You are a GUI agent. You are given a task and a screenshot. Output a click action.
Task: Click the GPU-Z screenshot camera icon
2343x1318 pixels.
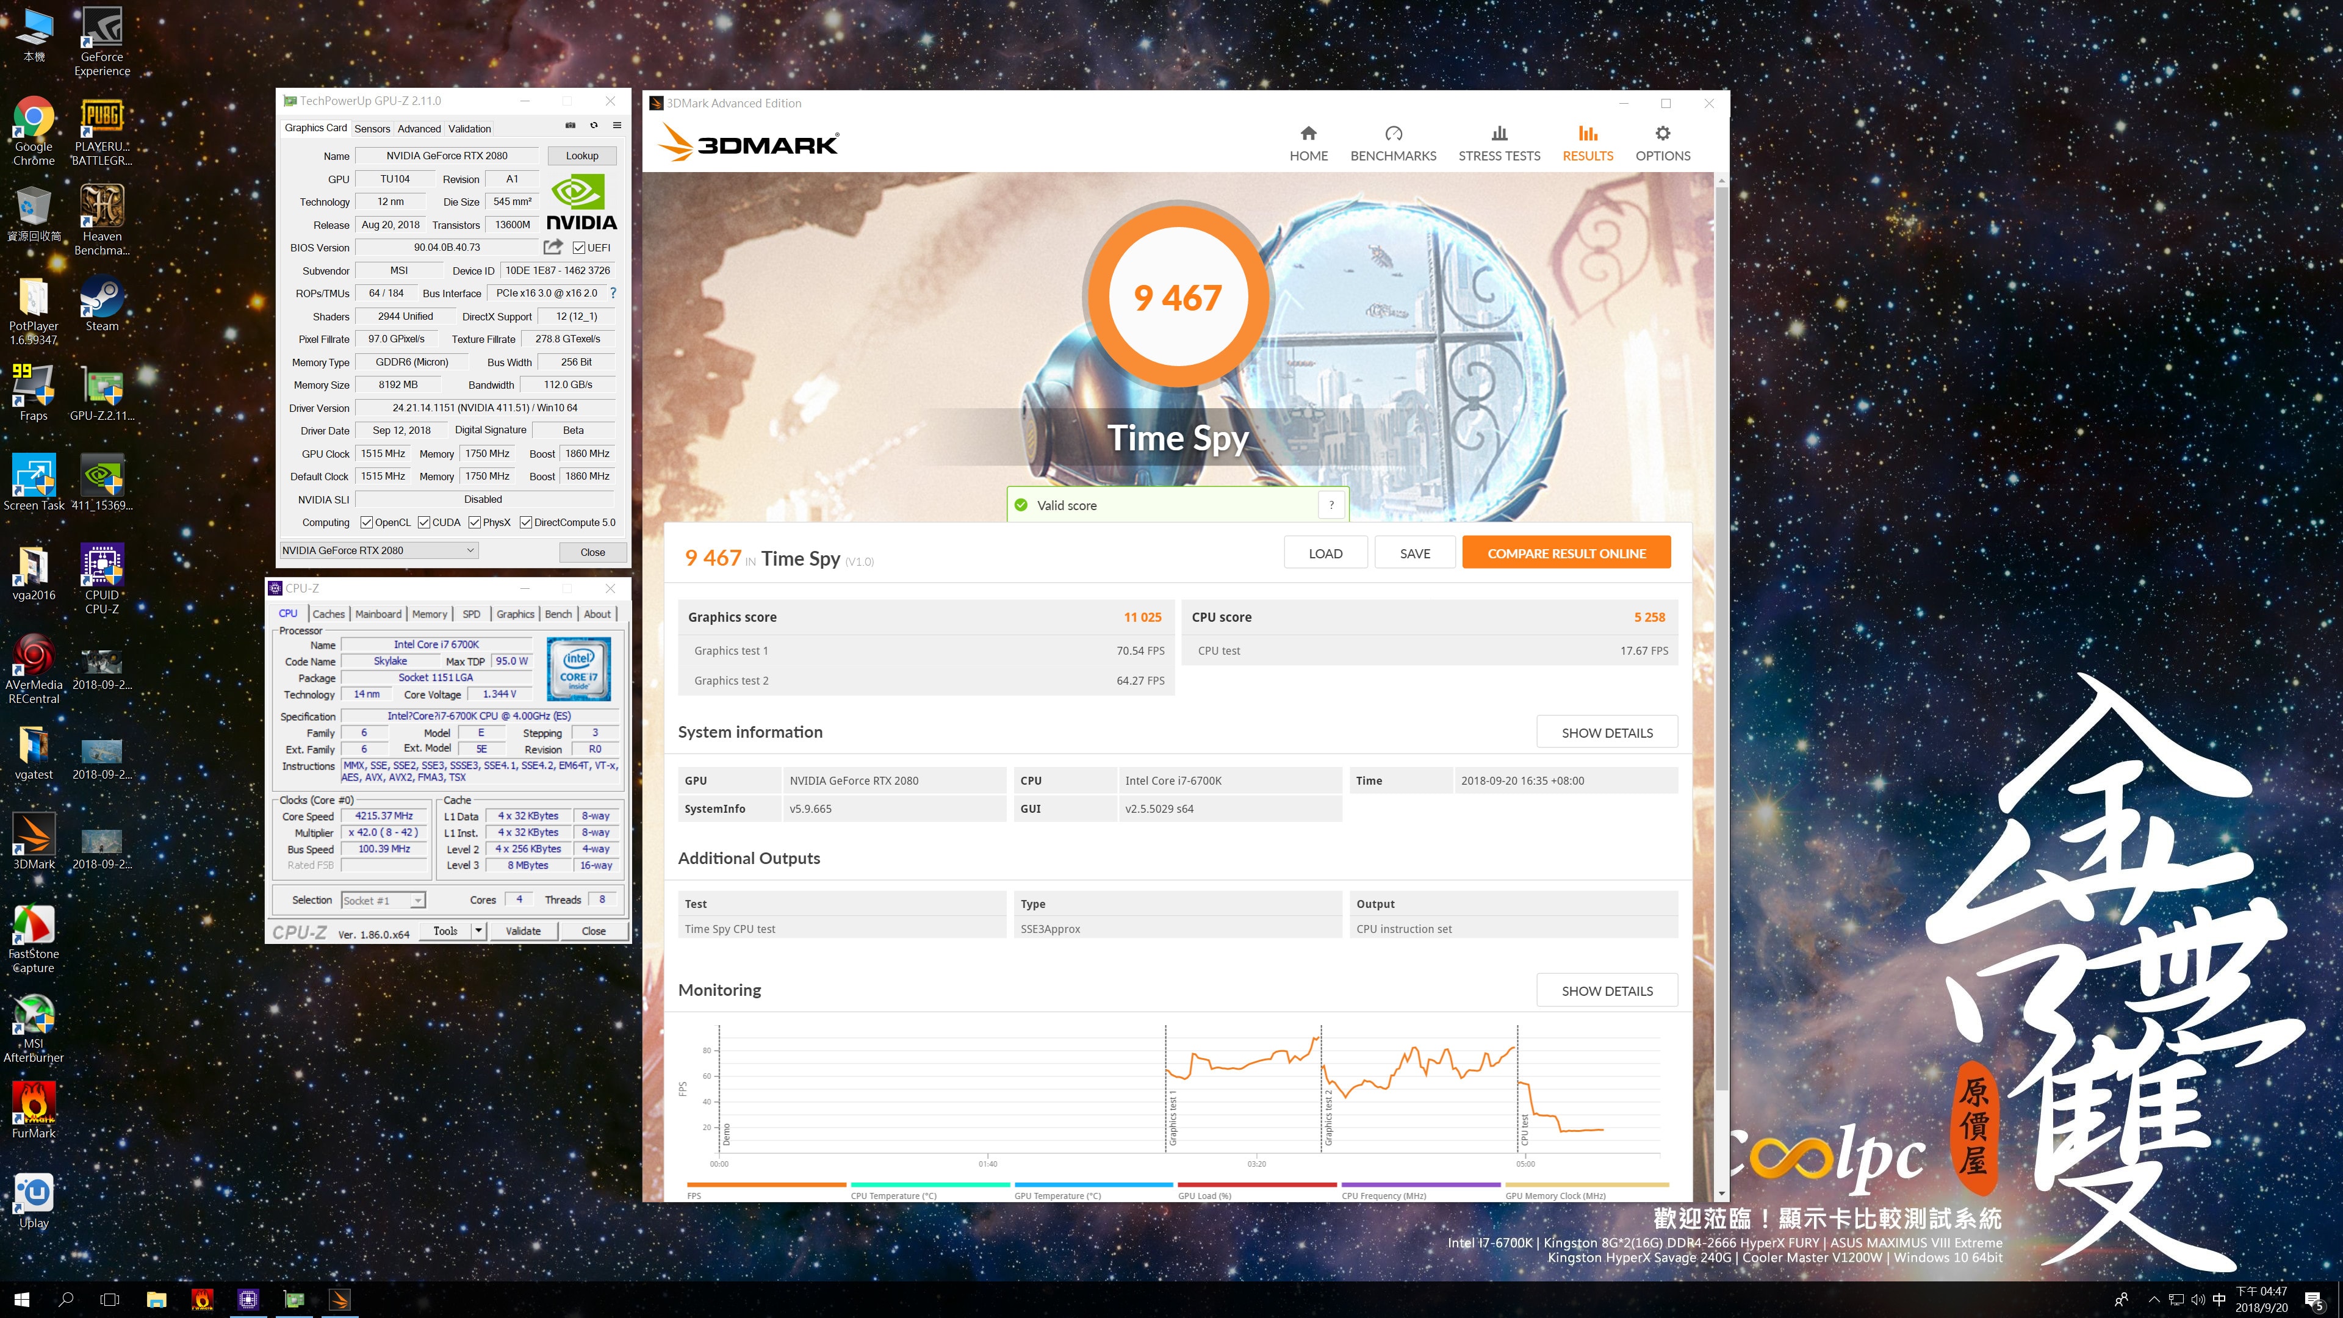570,126
